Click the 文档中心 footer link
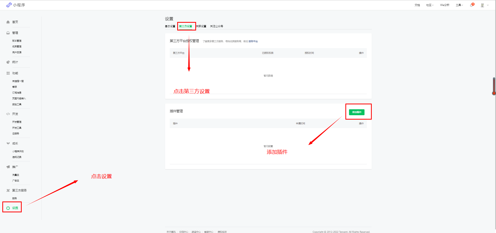496x233 pixels. (184, 232)
